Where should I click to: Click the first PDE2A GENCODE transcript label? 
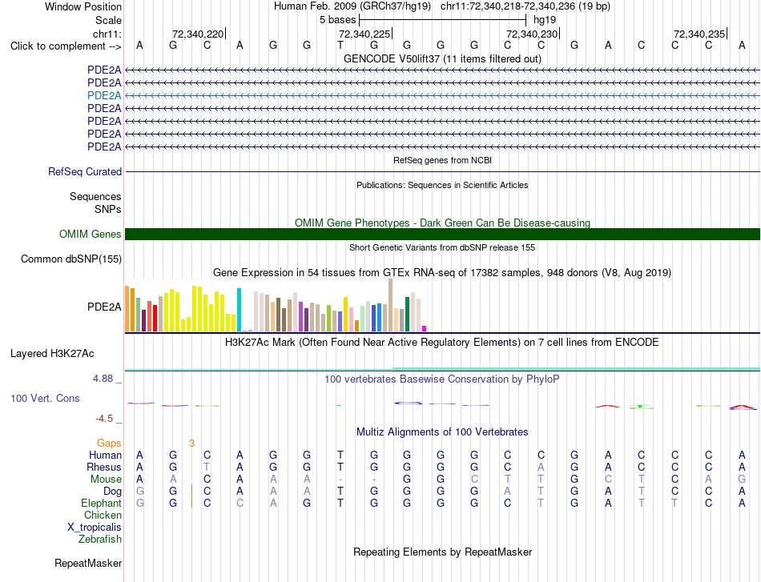(x=104, y=70)
